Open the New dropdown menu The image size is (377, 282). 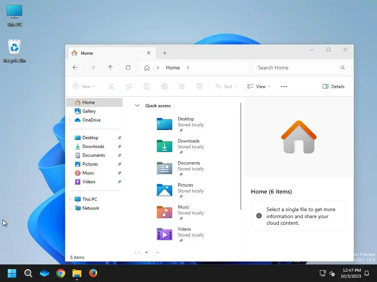84,87
